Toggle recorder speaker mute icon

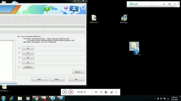96,92
